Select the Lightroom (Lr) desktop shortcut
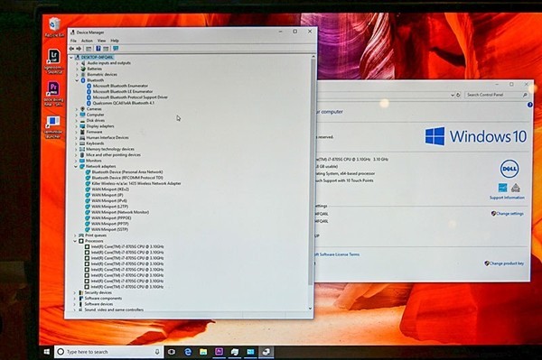542x360 pixels. 53,61
